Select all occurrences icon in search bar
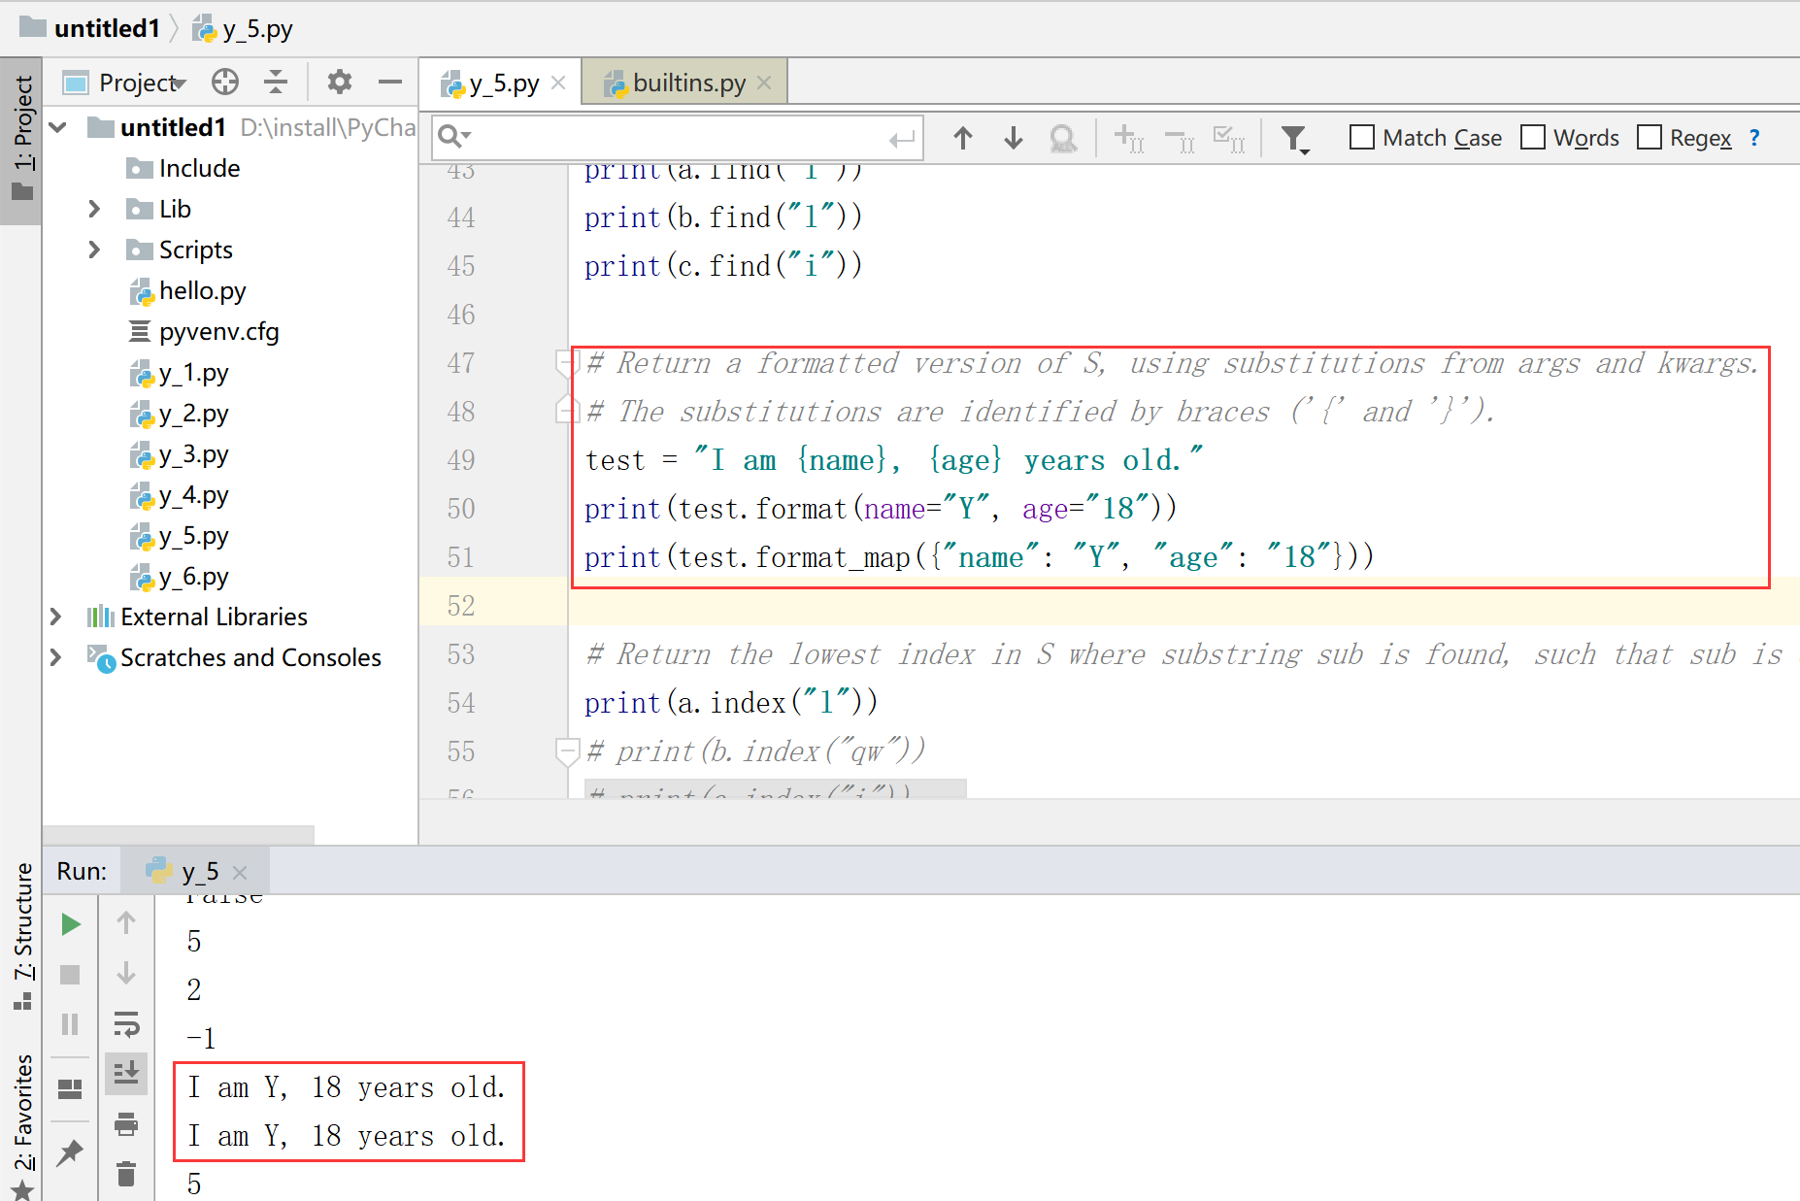1800x1201 pixels. pyautogui.click(x=1230, y=139)
